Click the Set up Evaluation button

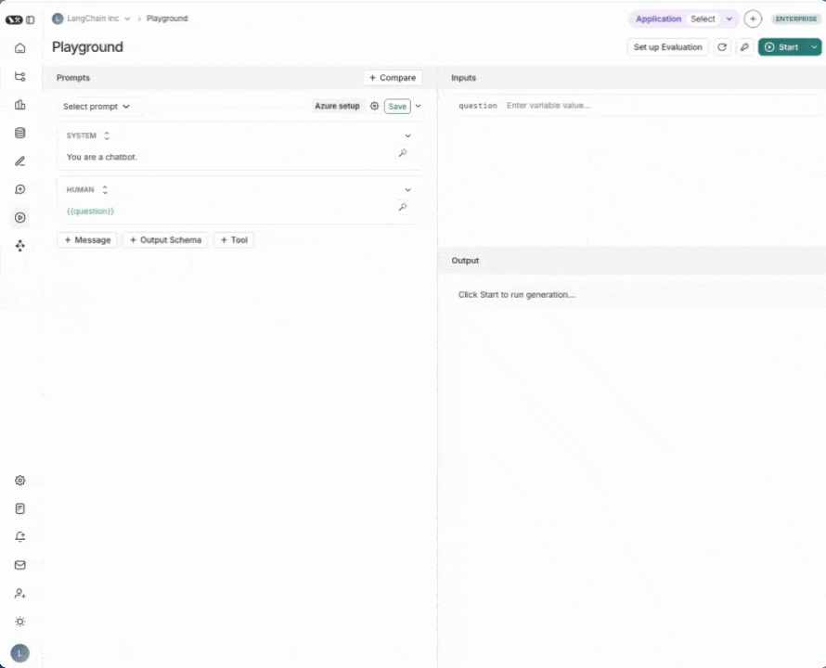coord(667,47)
